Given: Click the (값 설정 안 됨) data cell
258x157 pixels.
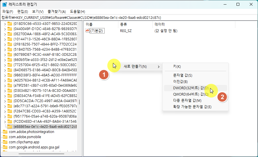Looking at the screenshot, I should tap(166, 31).
